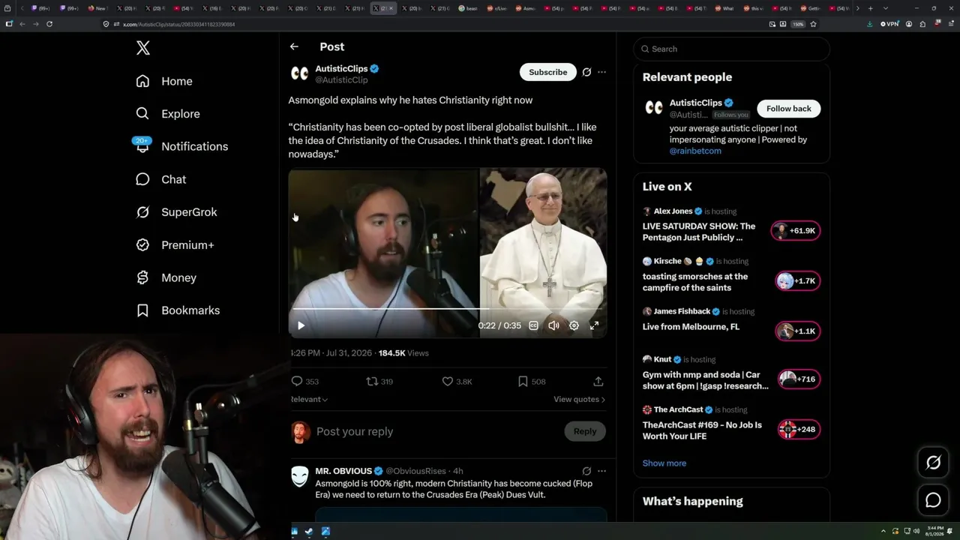
Task: Click Show more under Live on X
Action: (664, 463)
